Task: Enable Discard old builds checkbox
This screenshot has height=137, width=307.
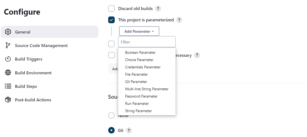Action: pyautogui.click(x=111, y=9)
